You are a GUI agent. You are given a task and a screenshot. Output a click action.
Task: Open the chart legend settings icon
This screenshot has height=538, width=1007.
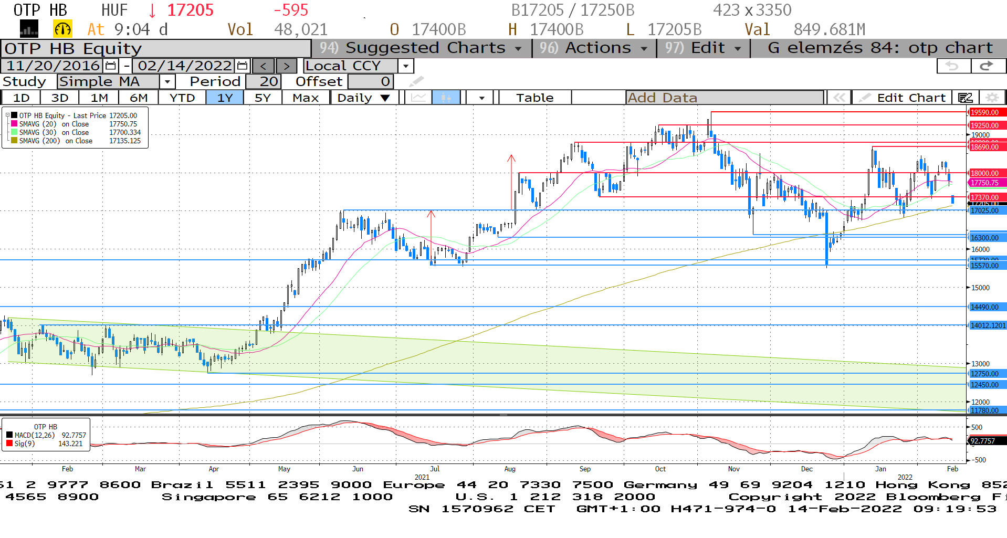(x=965, y=98)
